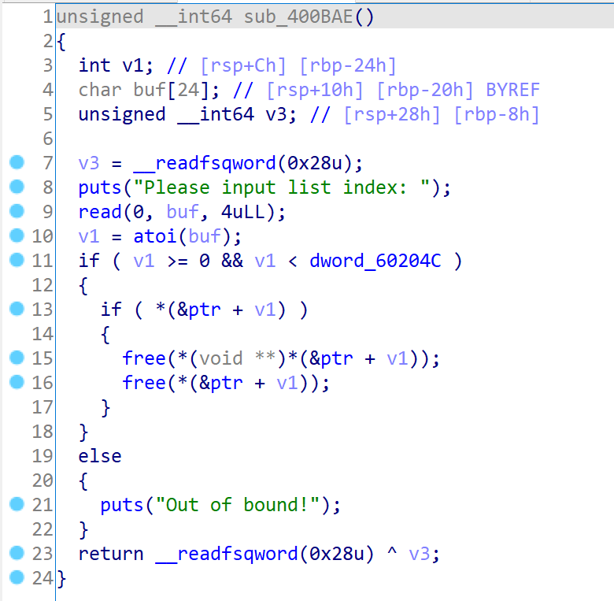
Task: Click the puts call on line 21
Action: [122, 505]
